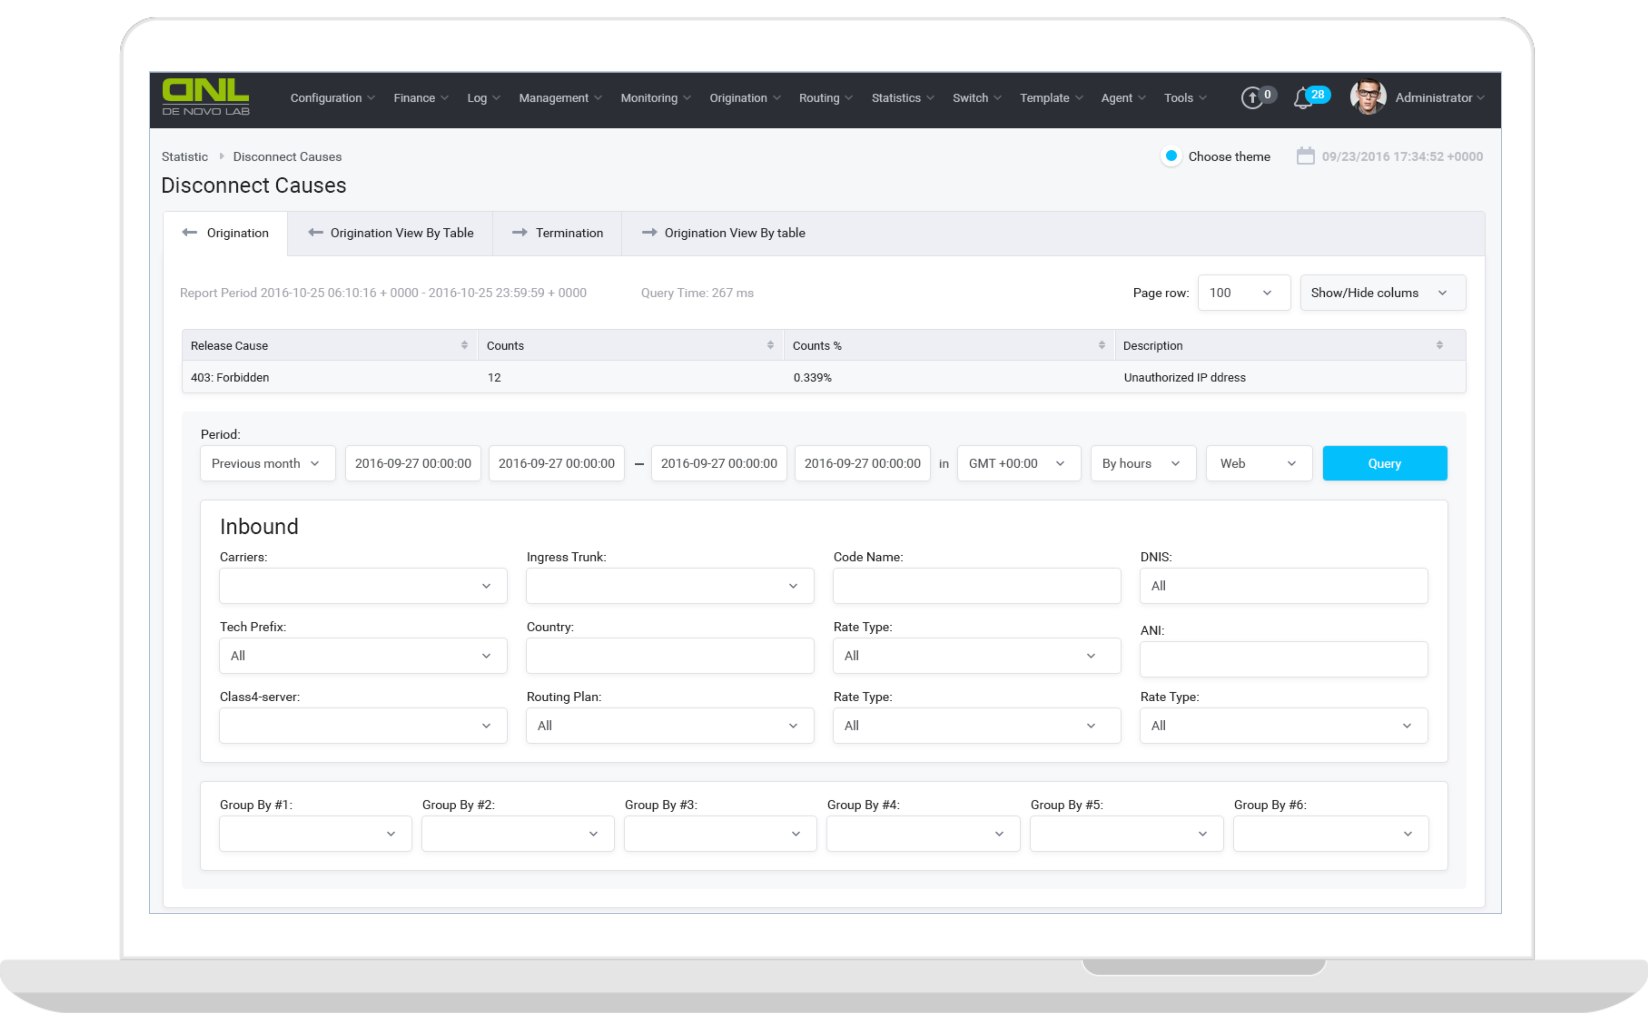Sort by the Release Cause column arrows
Image resolution: width=1648 pixels, height=1030 pixels.
pos(464,345)
